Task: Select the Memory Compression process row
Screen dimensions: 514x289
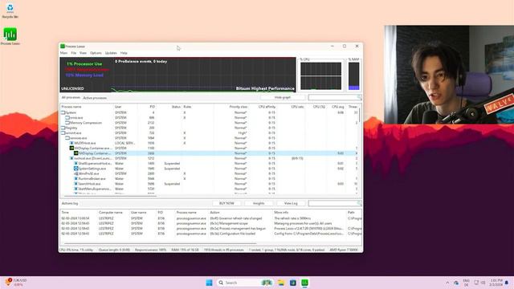Action: 209,123
